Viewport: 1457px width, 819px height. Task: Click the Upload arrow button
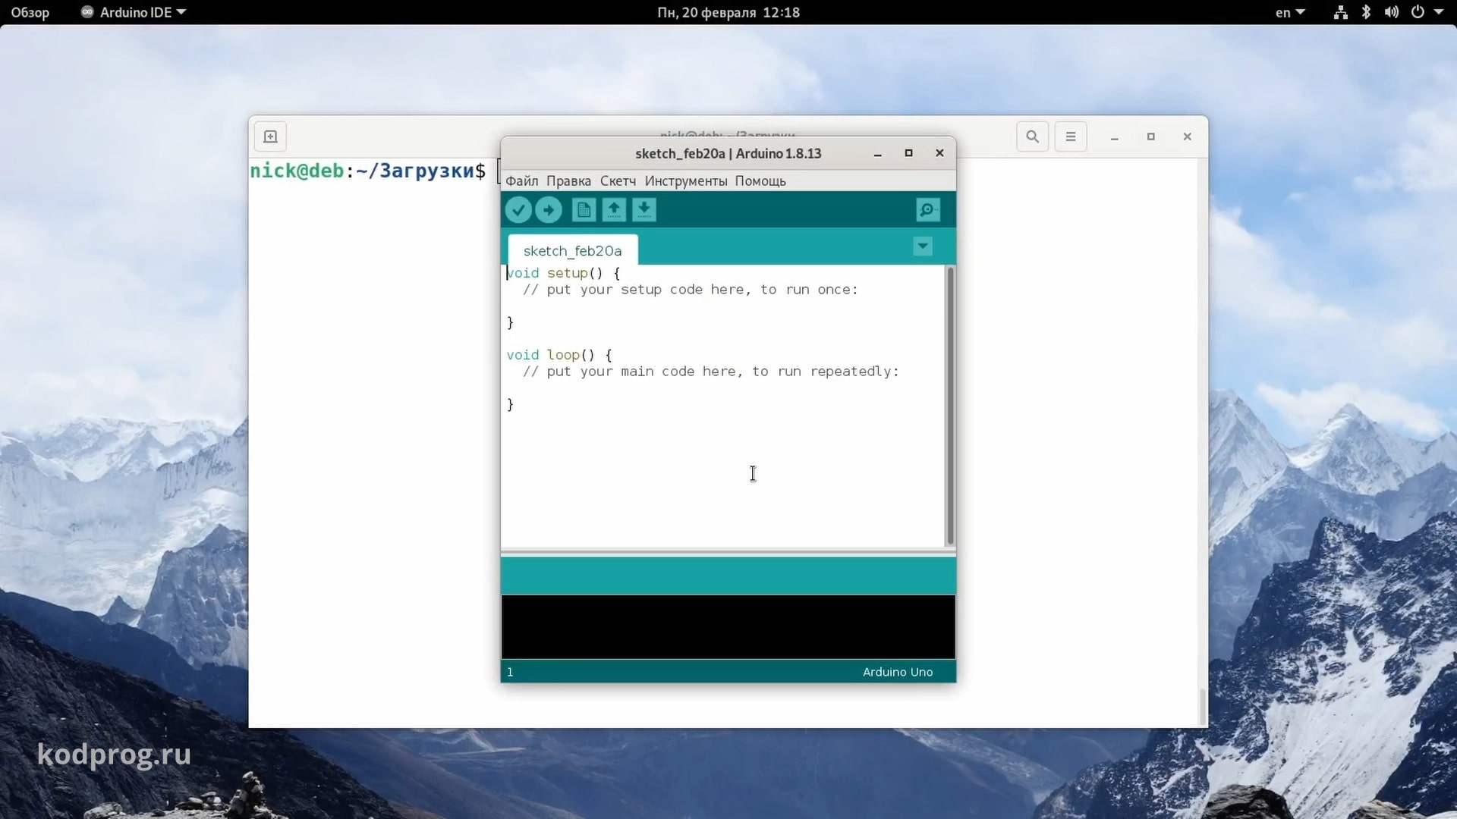click(549, 210)
